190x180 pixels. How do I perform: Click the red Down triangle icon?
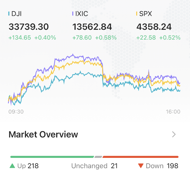[141, 166]
